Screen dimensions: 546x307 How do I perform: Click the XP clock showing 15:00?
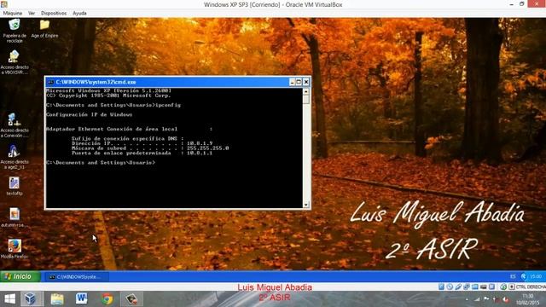[x=536, y=276]
